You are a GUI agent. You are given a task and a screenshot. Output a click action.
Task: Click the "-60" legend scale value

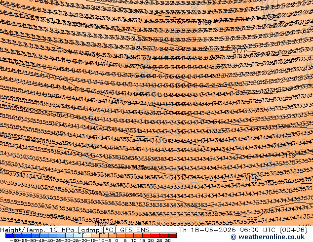click(x=14, y=240)
